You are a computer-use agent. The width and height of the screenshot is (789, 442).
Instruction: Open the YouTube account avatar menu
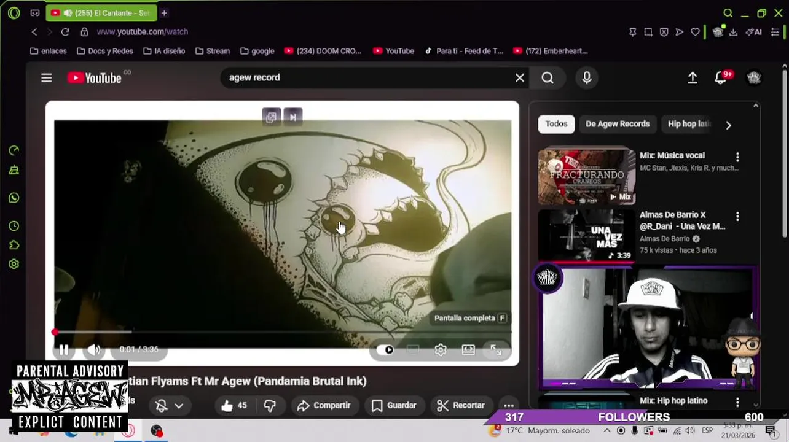click(754, 77)
